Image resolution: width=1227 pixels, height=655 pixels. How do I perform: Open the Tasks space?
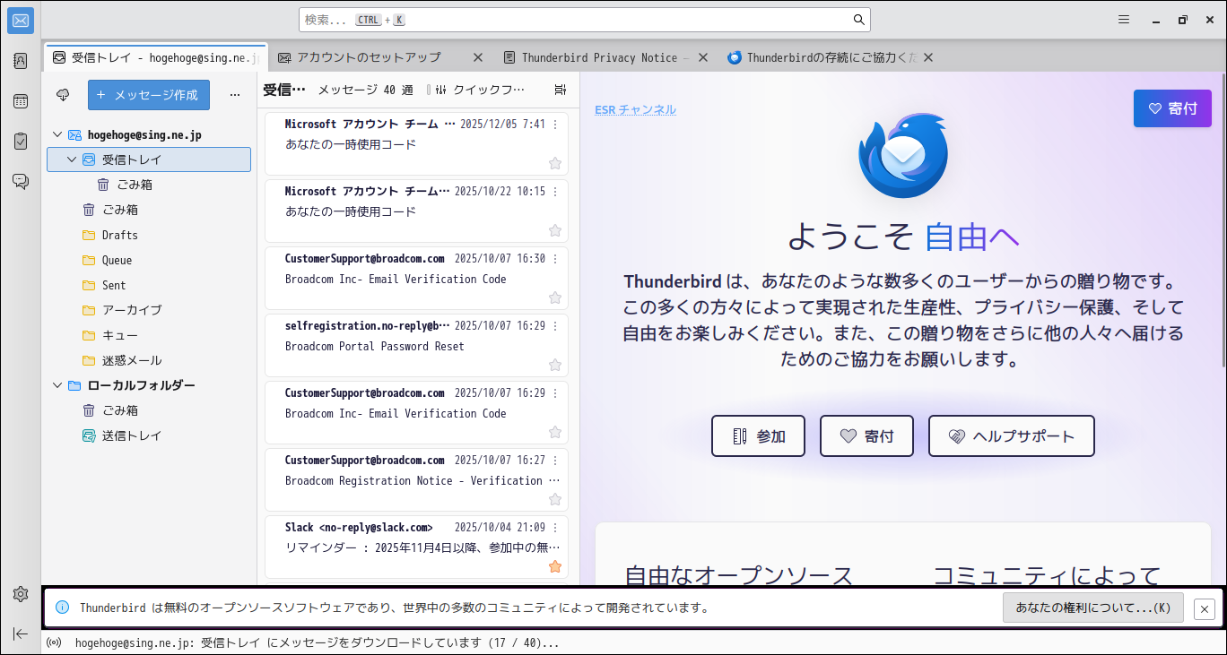(x=21, y=141)
